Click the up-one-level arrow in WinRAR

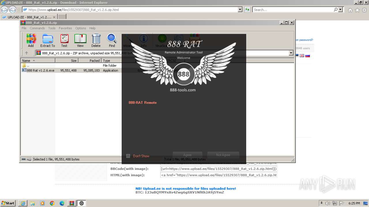click(27, 53)
